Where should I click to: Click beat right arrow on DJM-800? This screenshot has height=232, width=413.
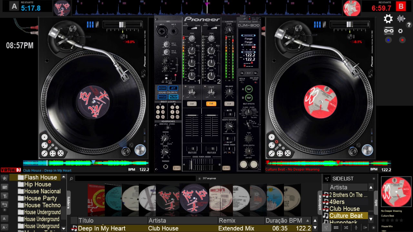tap(255, 73)
